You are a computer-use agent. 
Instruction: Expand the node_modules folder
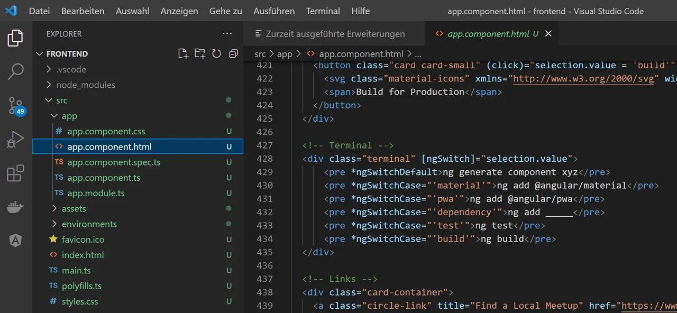86,85
